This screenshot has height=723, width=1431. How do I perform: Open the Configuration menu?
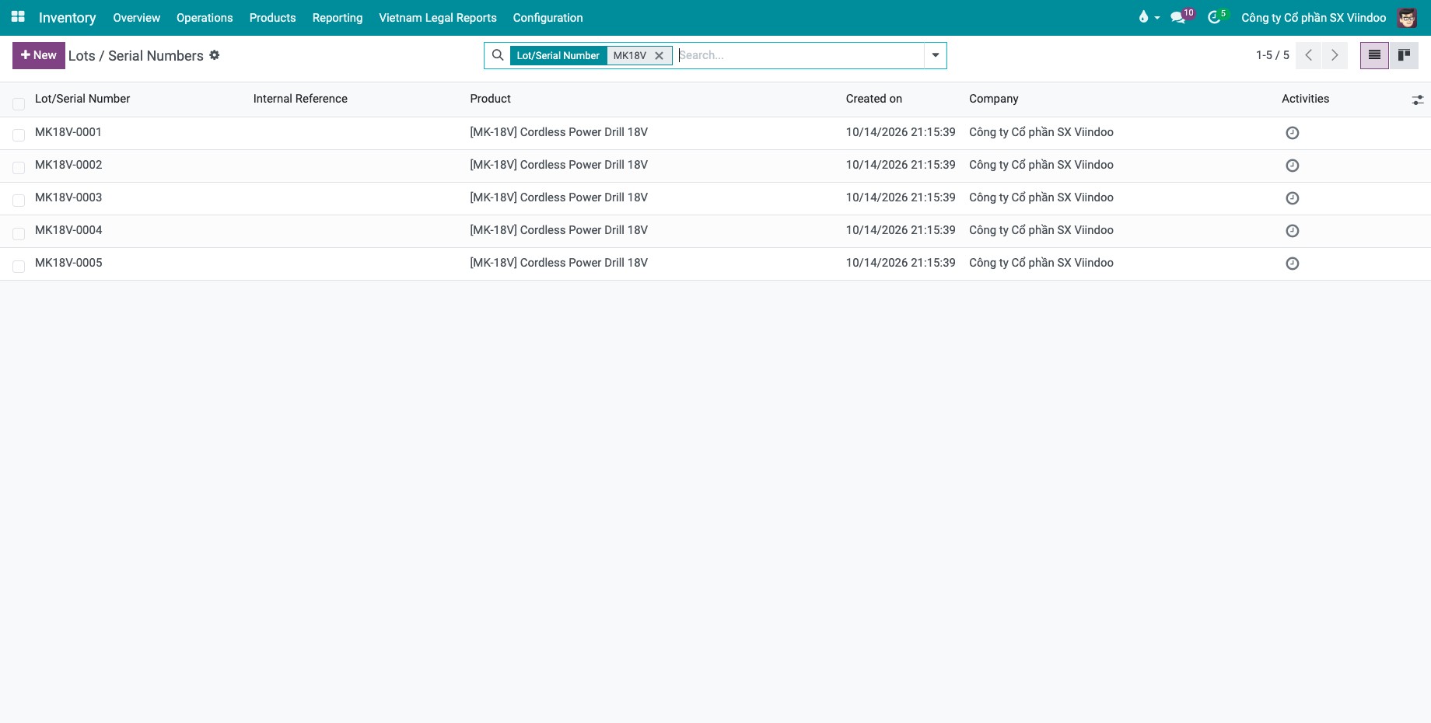(x=548, y=17)
